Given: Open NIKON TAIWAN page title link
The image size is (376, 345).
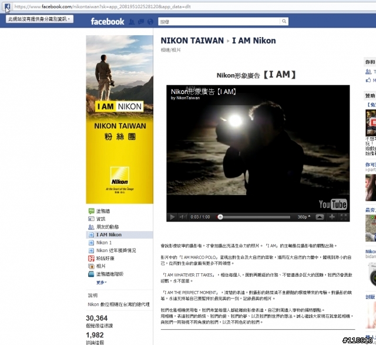Looking at the screenshot, I should pyautogui.click(x=192, y=41).
